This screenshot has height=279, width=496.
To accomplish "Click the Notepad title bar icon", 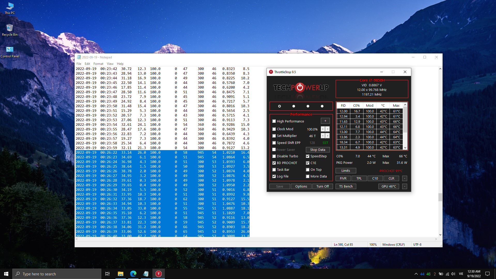I will pos(79,57).
